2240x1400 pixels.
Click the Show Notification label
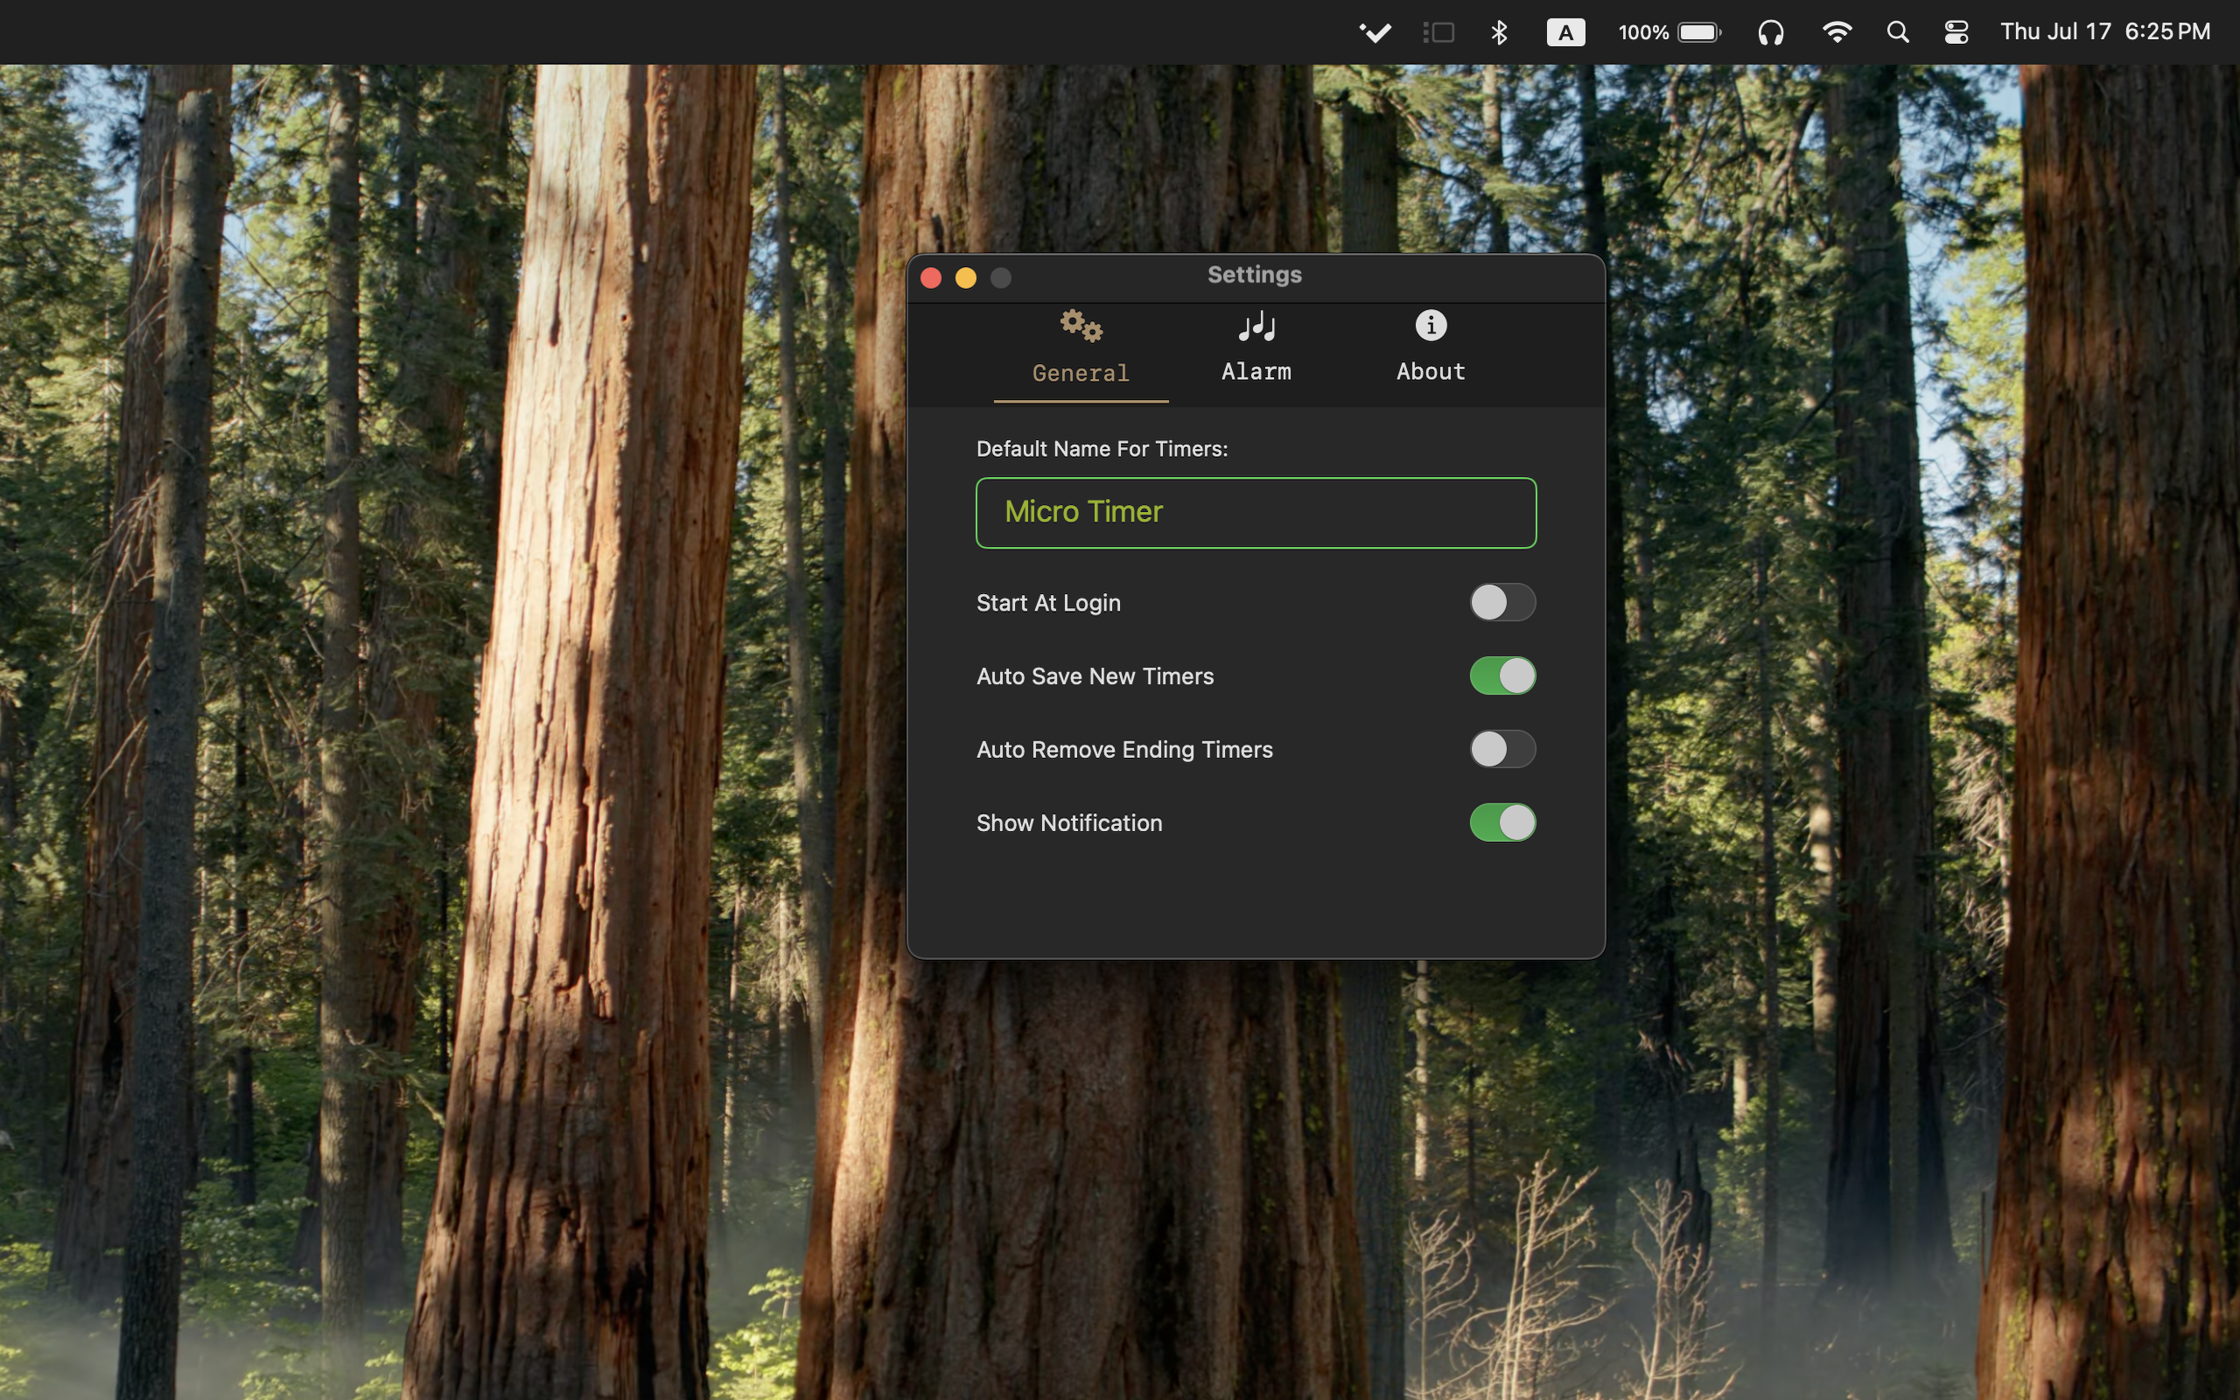pyautogui.click(x=1068, y=822)
